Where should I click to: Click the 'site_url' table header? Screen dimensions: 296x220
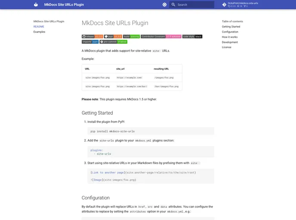tap(120, 69)
